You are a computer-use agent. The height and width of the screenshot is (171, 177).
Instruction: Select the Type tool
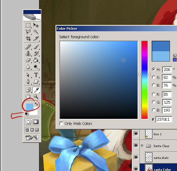36,75
